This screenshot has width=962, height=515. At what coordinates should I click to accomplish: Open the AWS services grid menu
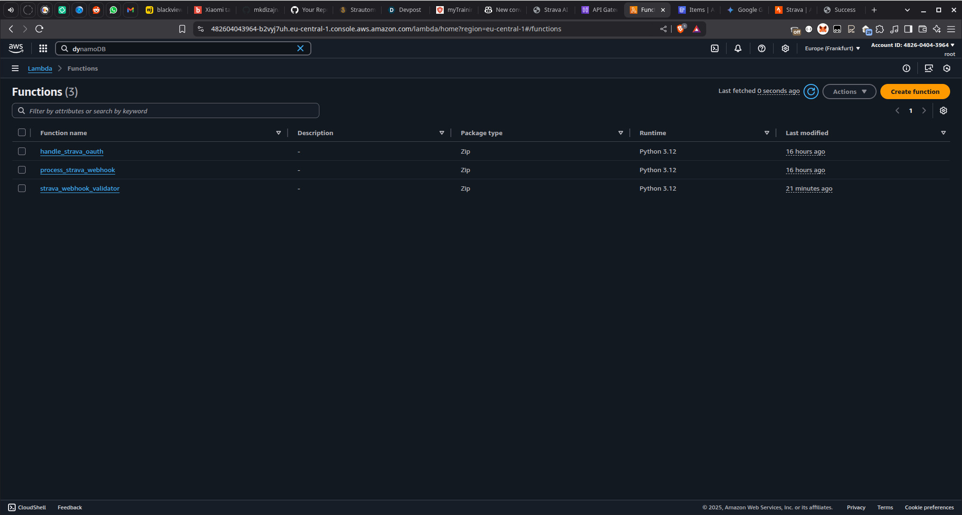[43, 48]
